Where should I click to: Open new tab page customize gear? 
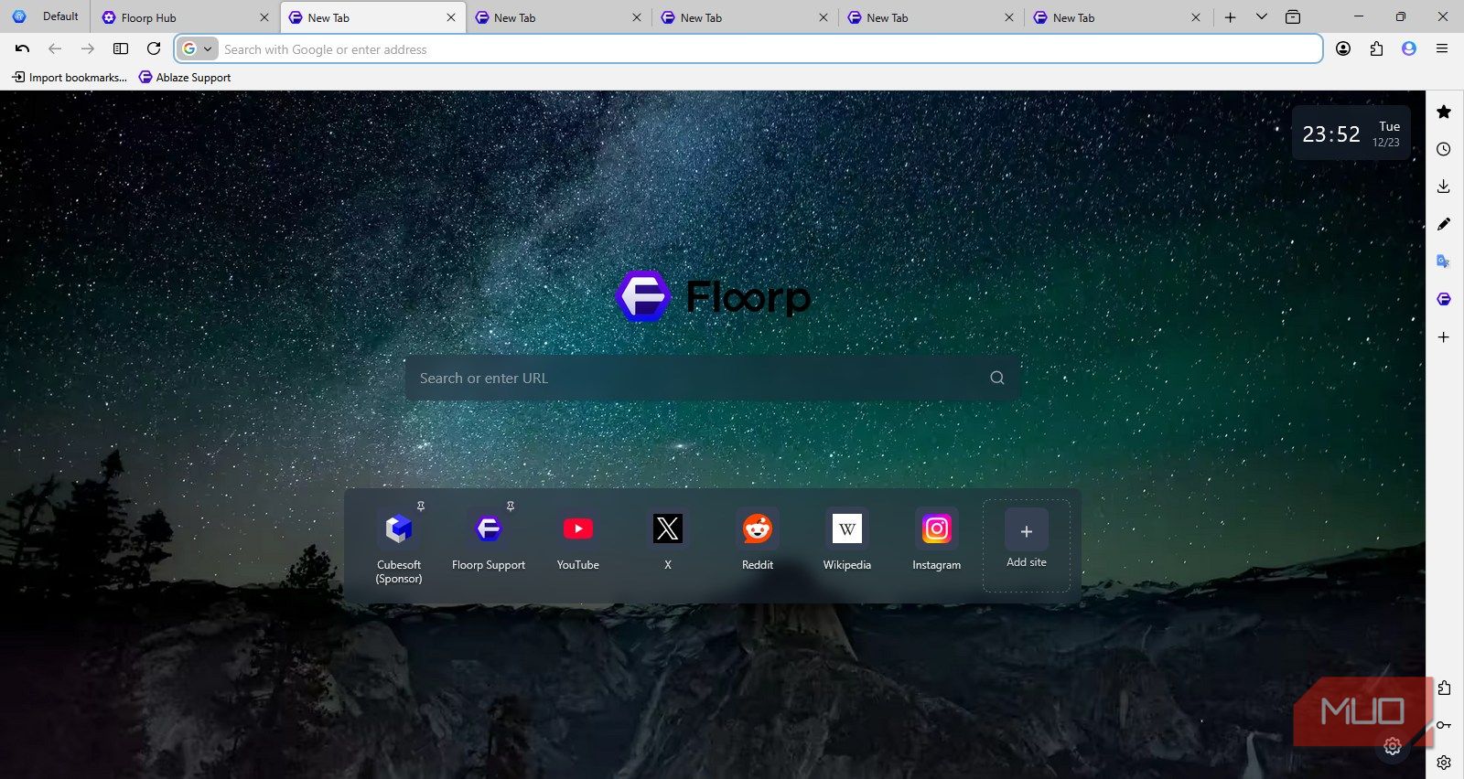tap(1393, 747)
